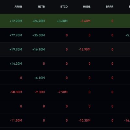The image size is (130, 130).
Task: Select the -58.80M ARKB outflow cell
Action: coord(16,92)
